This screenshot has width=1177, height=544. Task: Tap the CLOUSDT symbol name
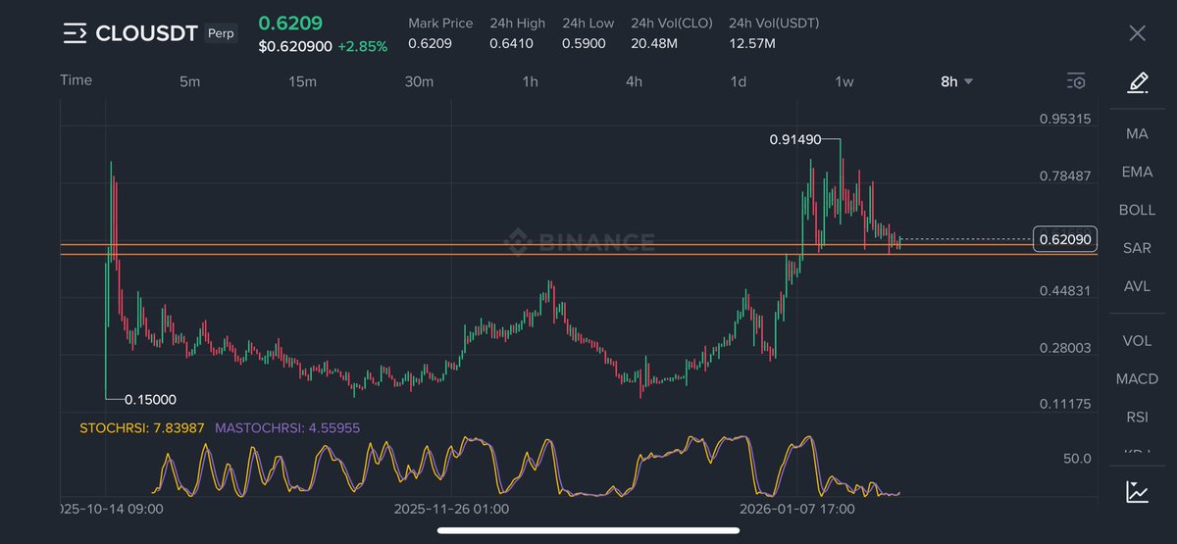(x=147, y=33)
